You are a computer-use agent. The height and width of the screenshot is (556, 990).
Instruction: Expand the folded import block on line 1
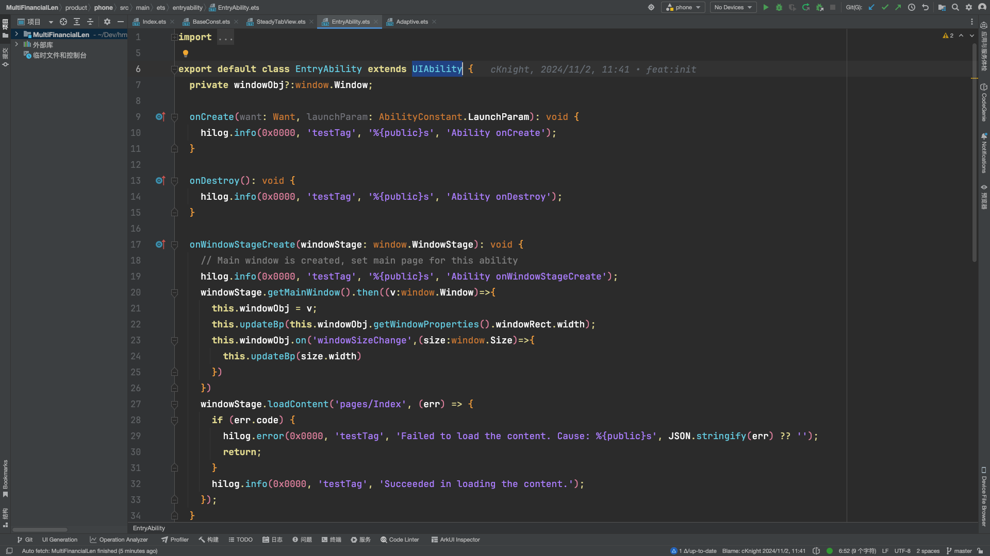click(x=174, y=37)
